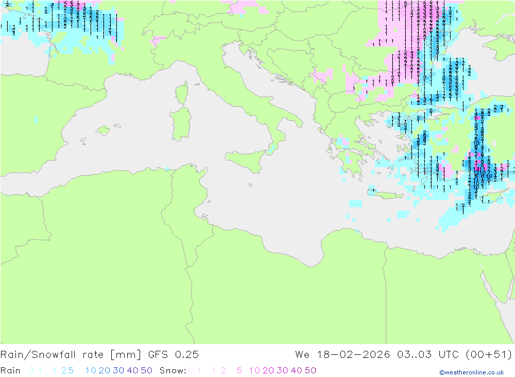Click the island of Crete on the map
This screenshot has width=515, height=377.
point(385,194)
